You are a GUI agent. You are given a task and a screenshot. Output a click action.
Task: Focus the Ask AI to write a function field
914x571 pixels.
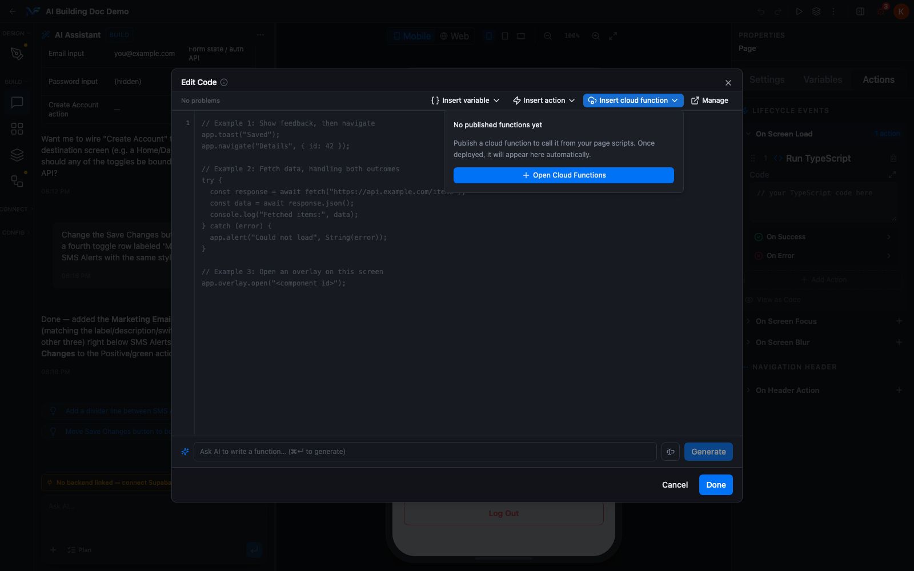click(425, 452)
